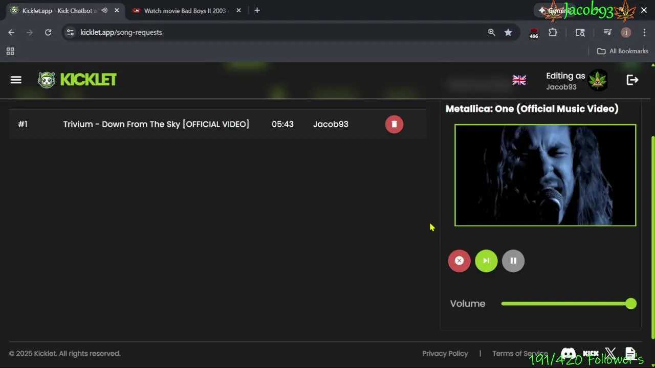
Task: Delete the Trivium song request
Action: click(x=394, y=124)
